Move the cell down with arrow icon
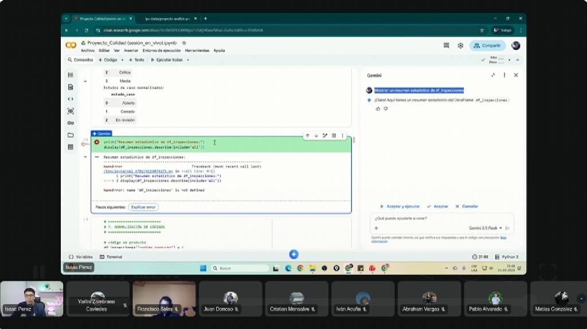This screenshot has width=587, height=329. click(x=316, y=136)
